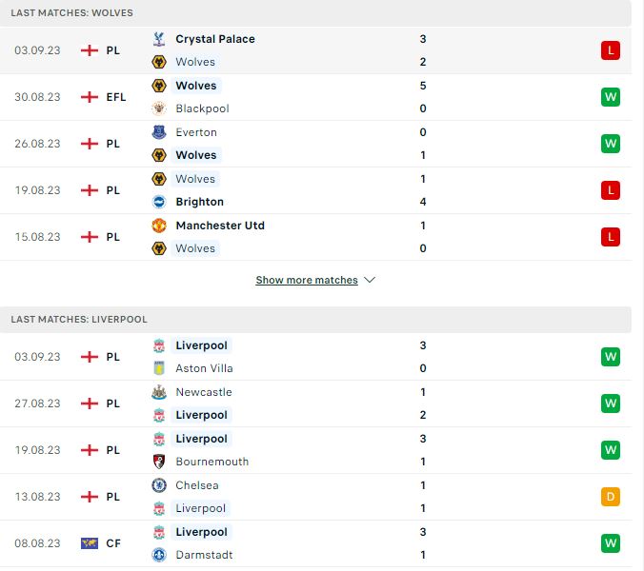Click the CF competition flag icon
Image resolution: width=644 pixels, height=571 pixels.
coord(90,543)
